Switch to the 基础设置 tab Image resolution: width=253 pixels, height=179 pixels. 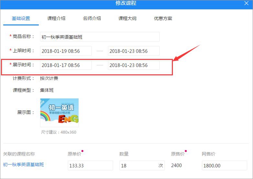[21, 18]
